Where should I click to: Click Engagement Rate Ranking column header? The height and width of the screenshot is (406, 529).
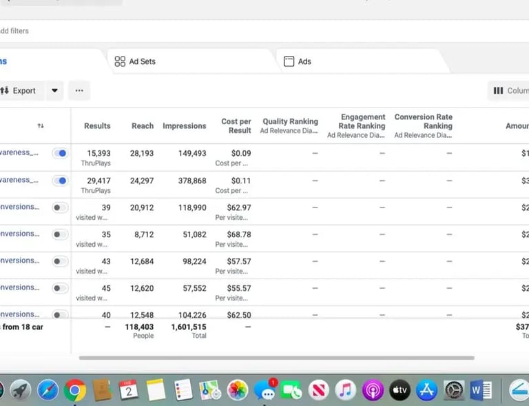pyautogui.click(x=356, y=126)
